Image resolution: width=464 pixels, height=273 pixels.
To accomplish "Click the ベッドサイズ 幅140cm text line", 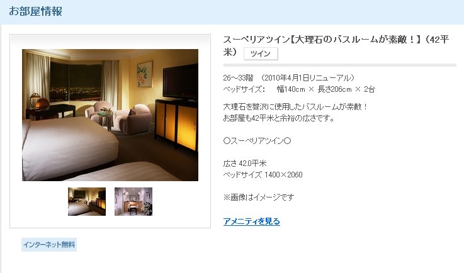I will tap(299, 89).
